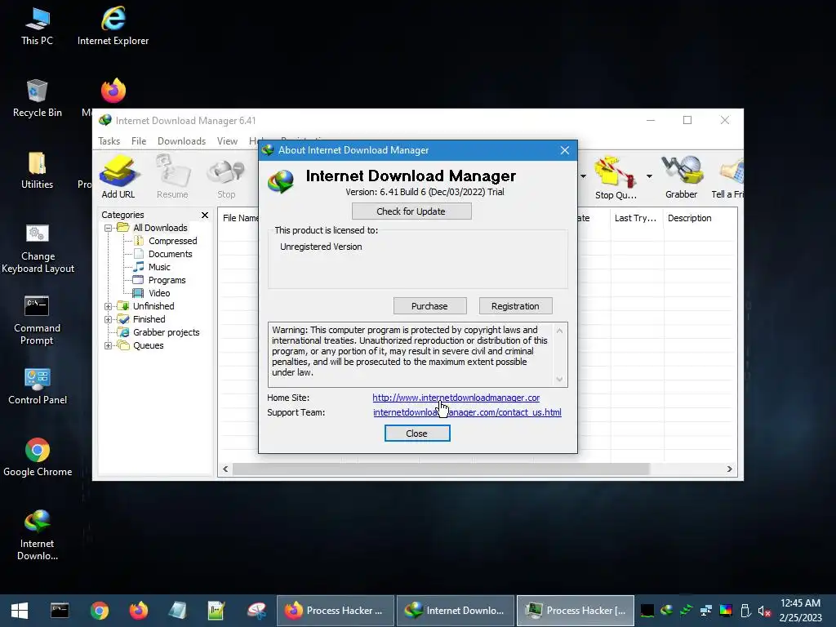Click the Purchase button
The width and height of the screenshot is (836, 627).
pos(429,306)
